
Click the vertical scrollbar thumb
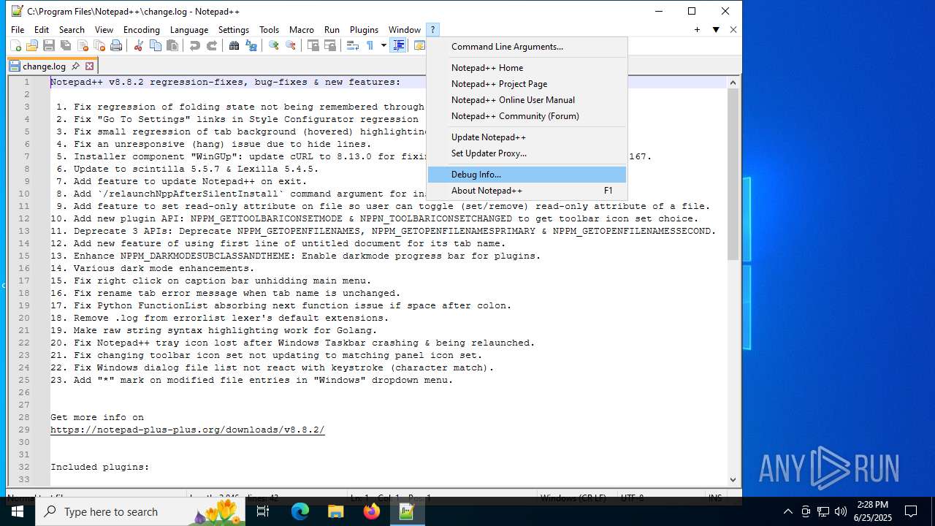pyautogui.click(x=733, y=175)
